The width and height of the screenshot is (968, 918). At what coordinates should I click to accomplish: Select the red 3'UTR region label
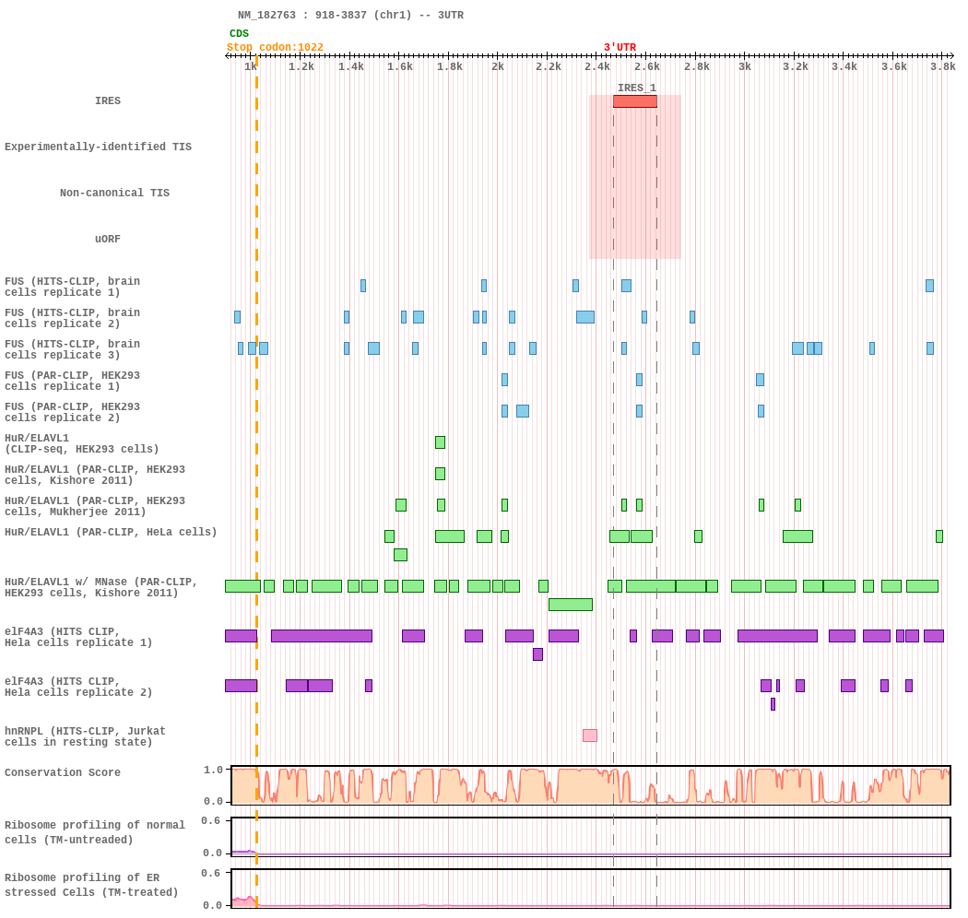(620, 47)
